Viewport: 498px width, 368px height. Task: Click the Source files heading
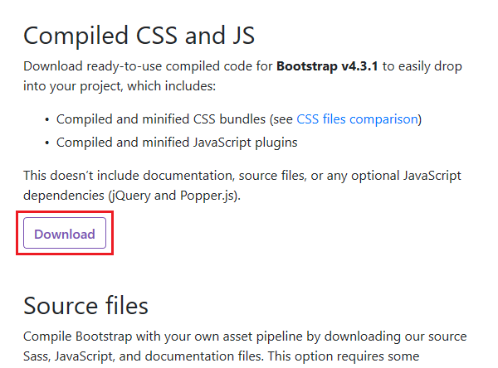(85, 306)
